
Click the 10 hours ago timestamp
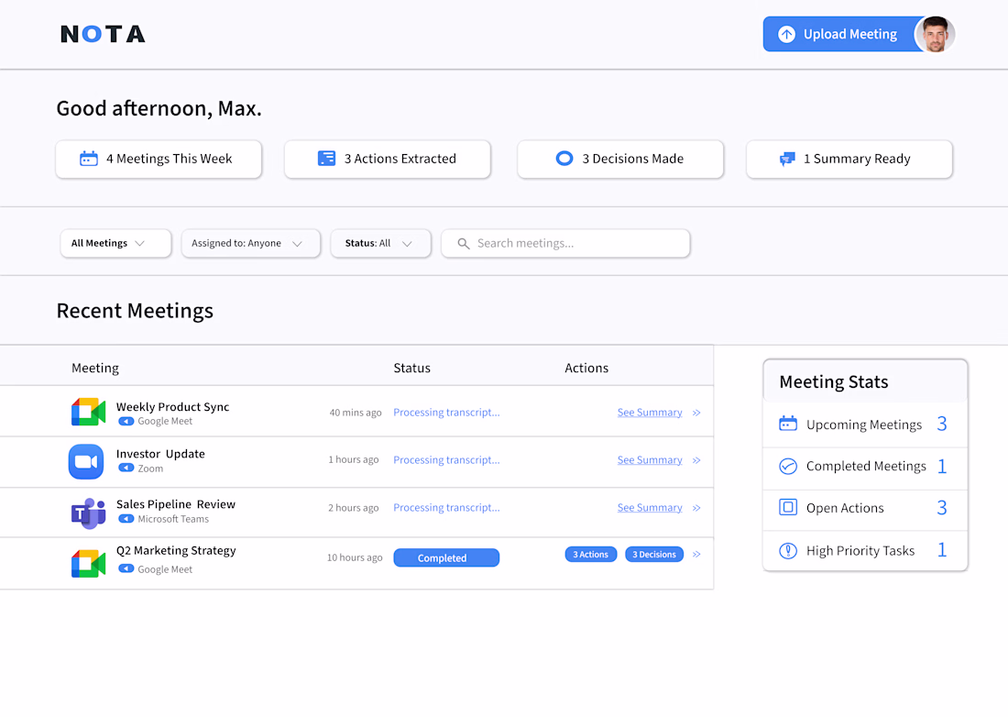pyautogui.click(x=355, y=557)
